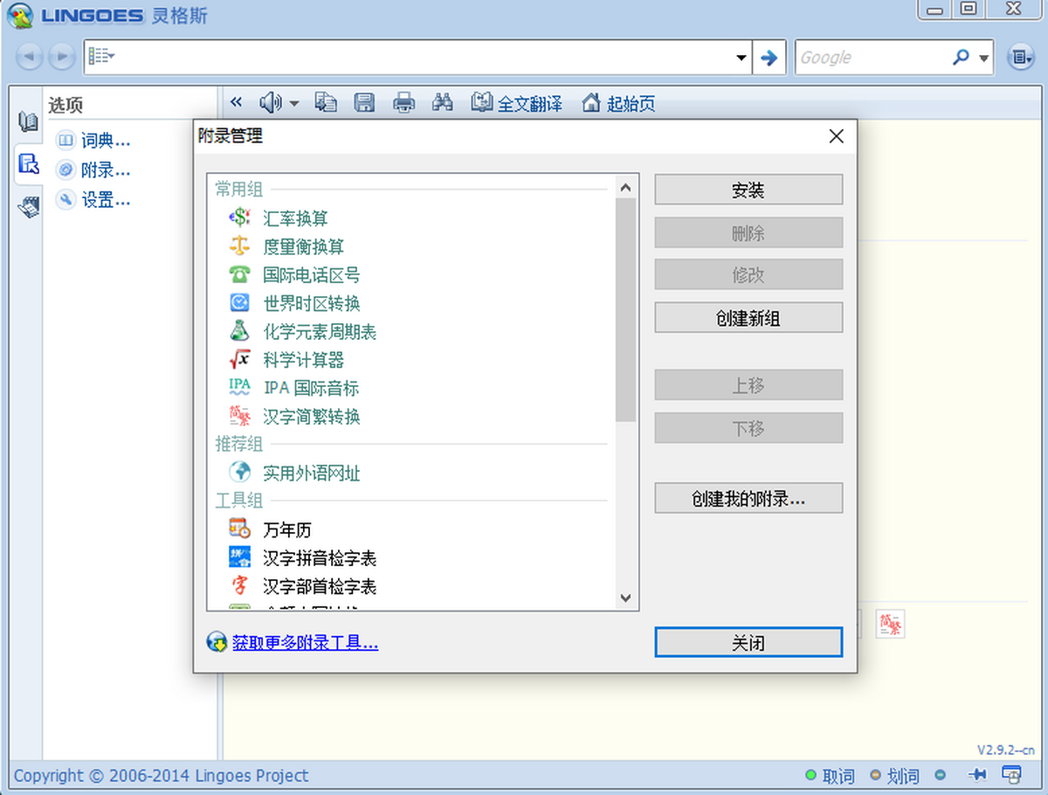The height and width of the screenshot is (795, 1048).
Task: Select the 国际电话区号 telephone icon
Action: (x=239, y=274)
